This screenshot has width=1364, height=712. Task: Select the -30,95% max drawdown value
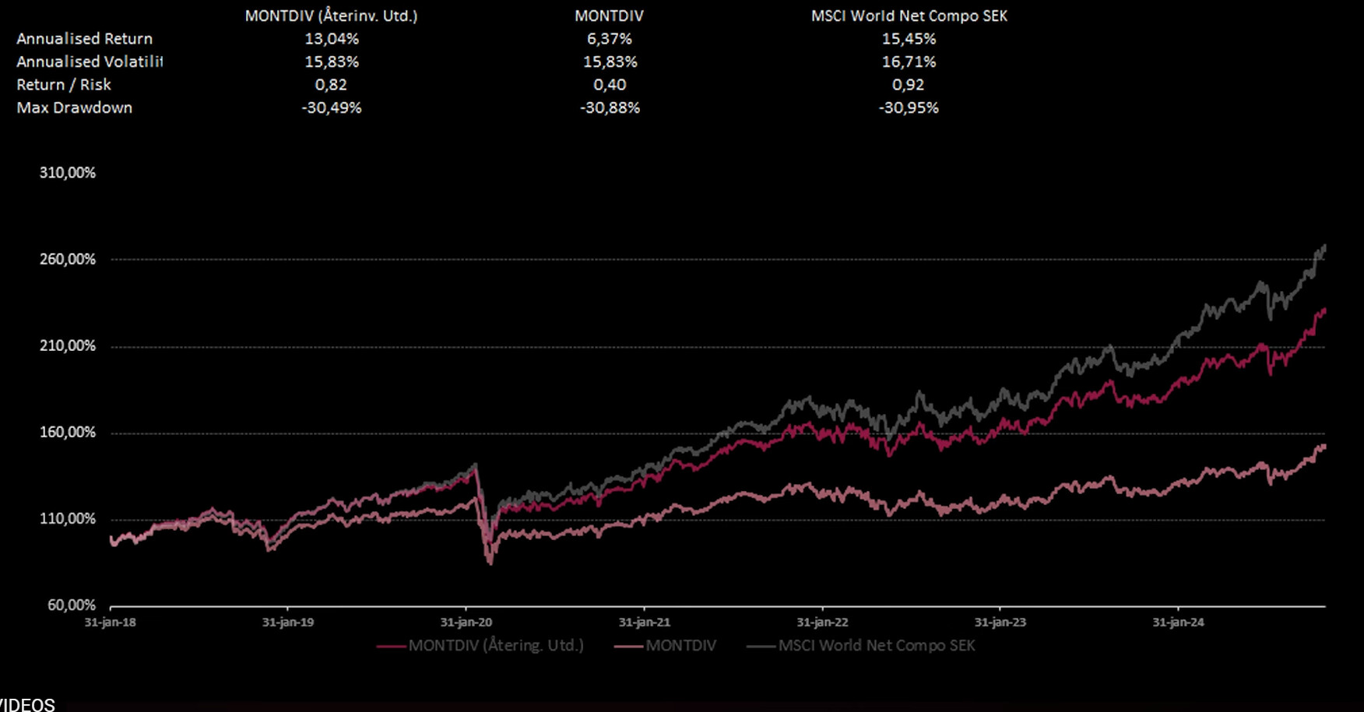(909, 107)
